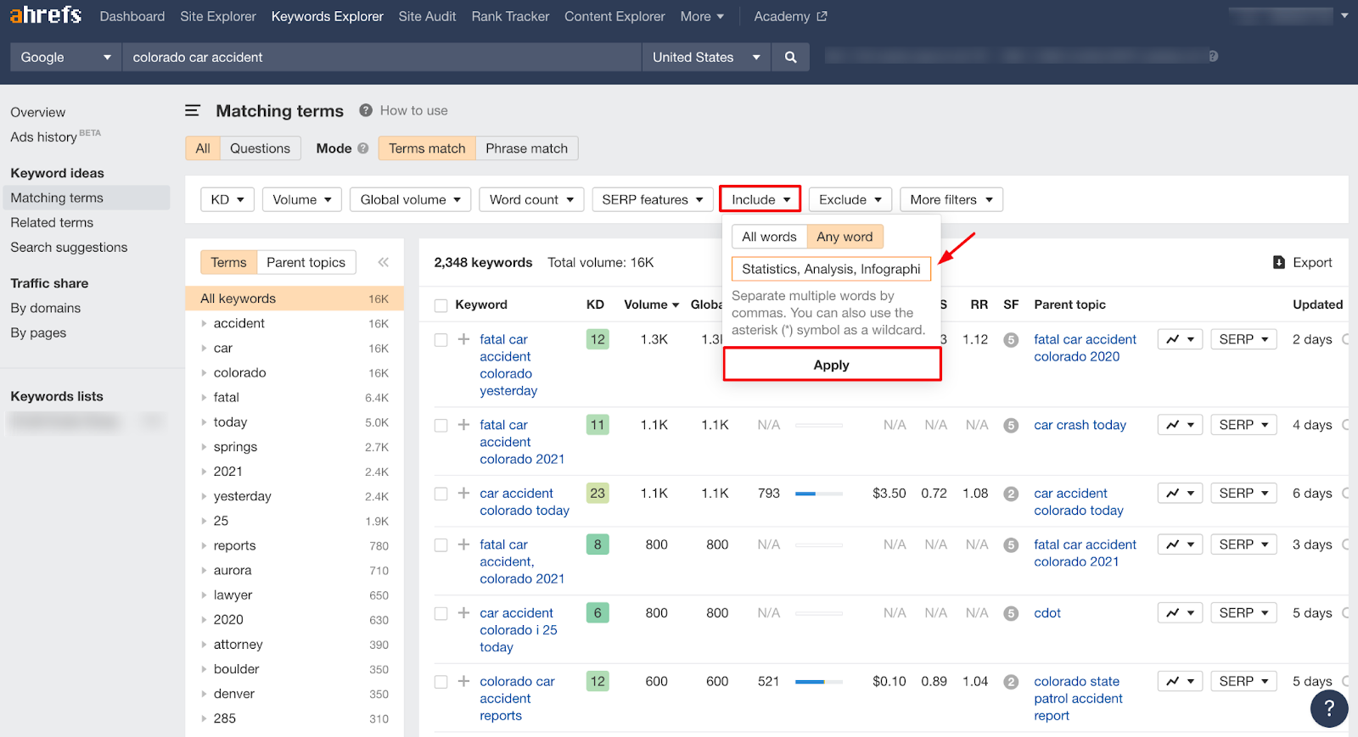Screen dimensions: 1358x737
Task: Click Phrase match mode button
Action: click(526, 148)
